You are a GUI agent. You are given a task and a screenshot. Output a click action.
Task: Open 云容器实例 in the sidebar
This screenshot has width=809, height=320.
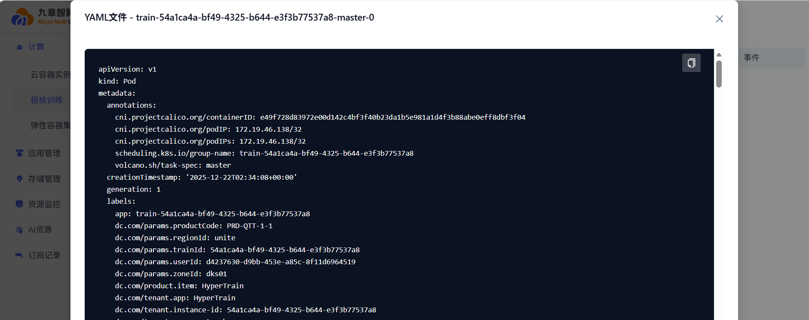click(50, 75)
